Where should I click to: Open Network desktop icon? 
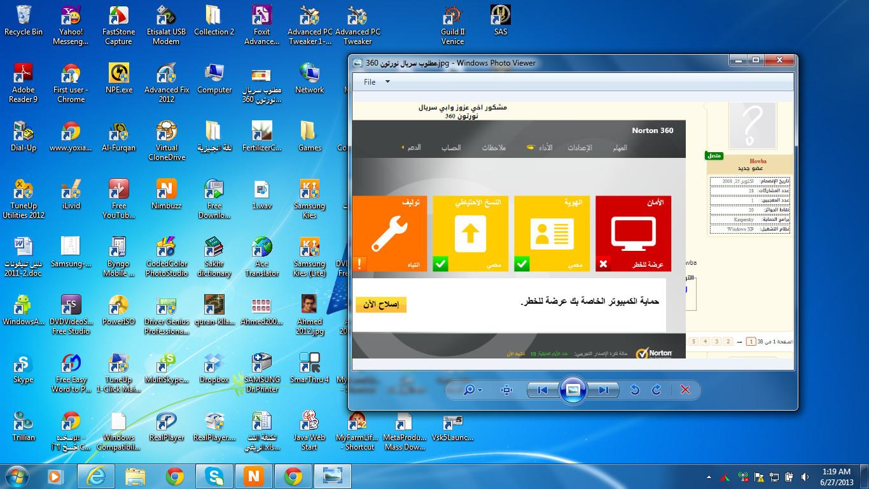tap(310, 79)
